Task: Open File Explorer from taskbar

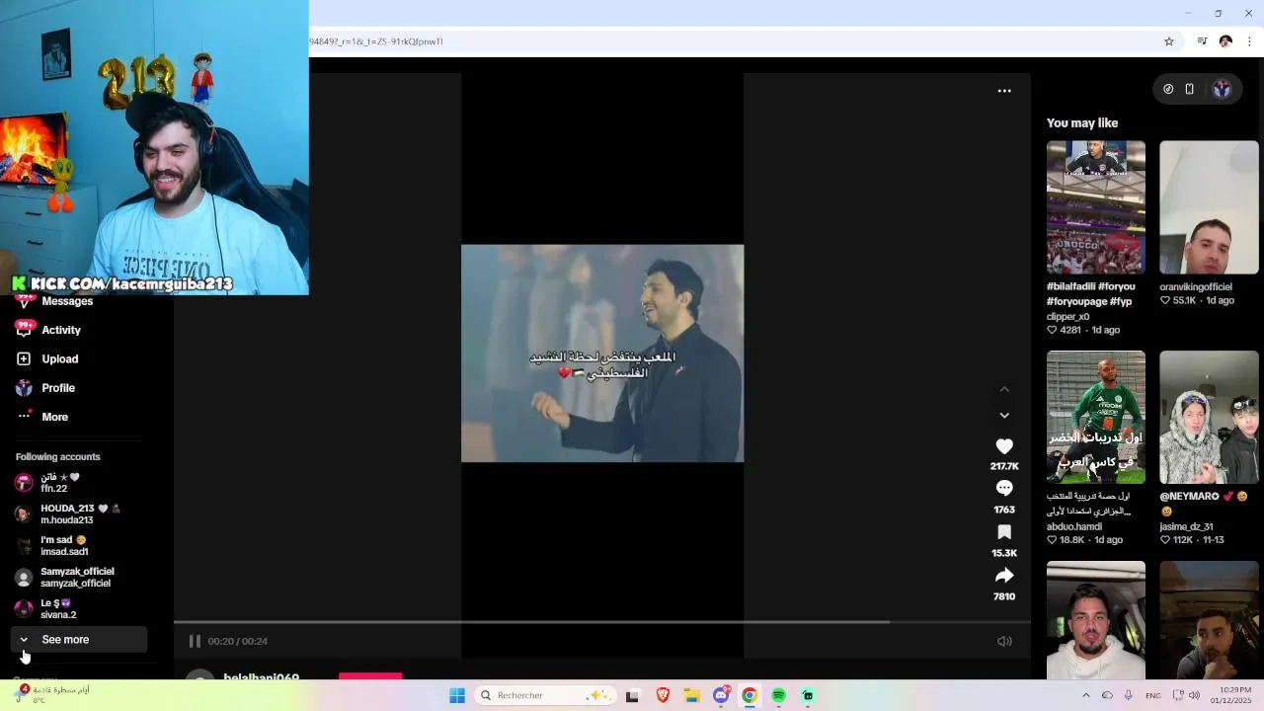Action: tap(692, 695)
